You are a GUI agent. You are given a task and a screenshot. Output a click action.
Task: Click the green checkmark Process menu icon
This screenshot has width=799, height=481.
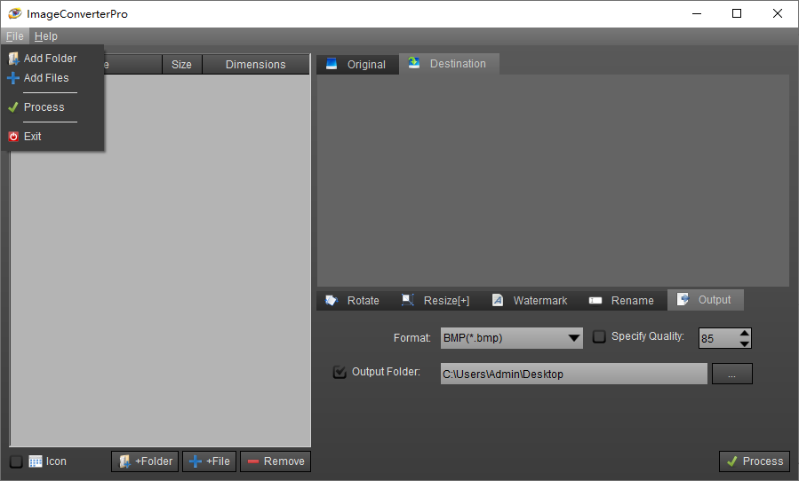13,107
